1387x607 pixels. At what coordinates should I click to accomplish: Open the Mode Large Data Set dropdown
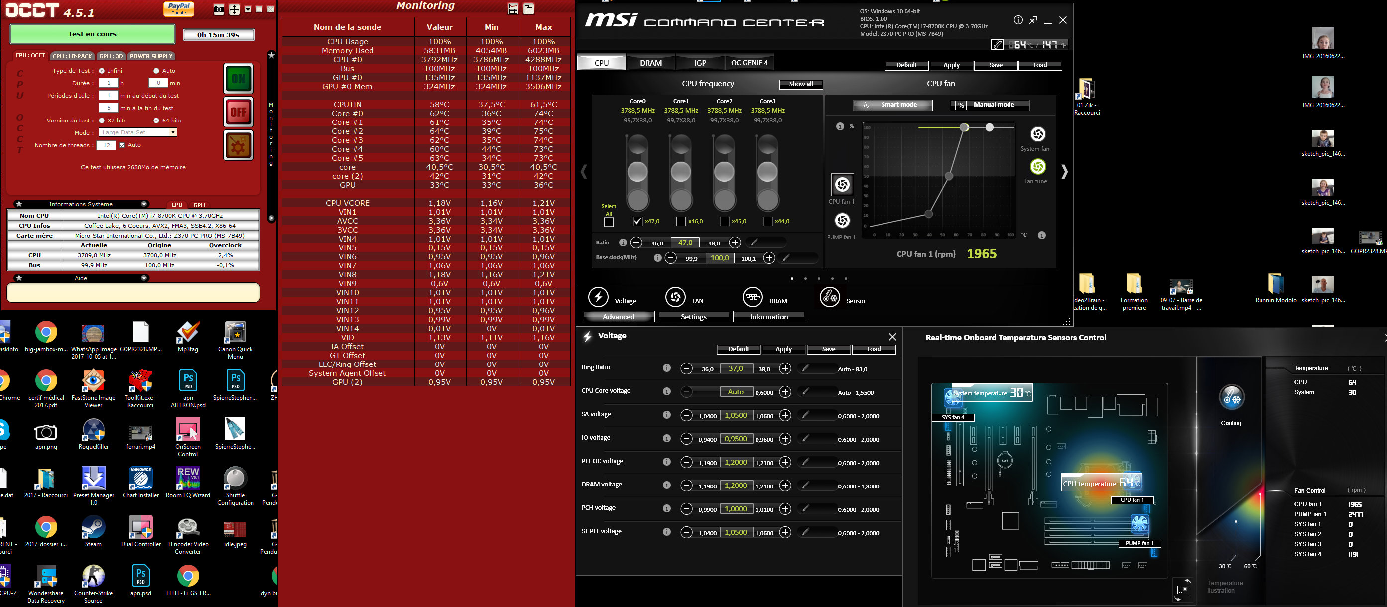(172, 132)
